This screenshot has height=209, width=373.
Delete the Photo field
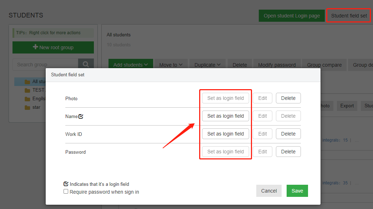coord(288,98)
